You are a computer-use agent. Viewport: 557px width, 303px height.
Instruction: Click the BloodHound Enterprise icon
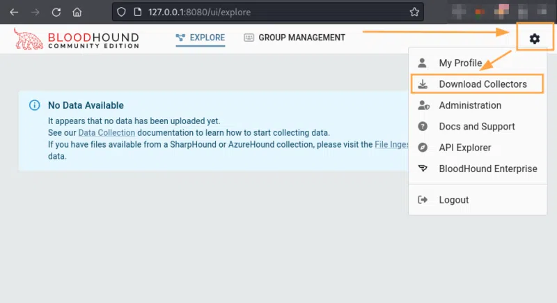[423, 169]
